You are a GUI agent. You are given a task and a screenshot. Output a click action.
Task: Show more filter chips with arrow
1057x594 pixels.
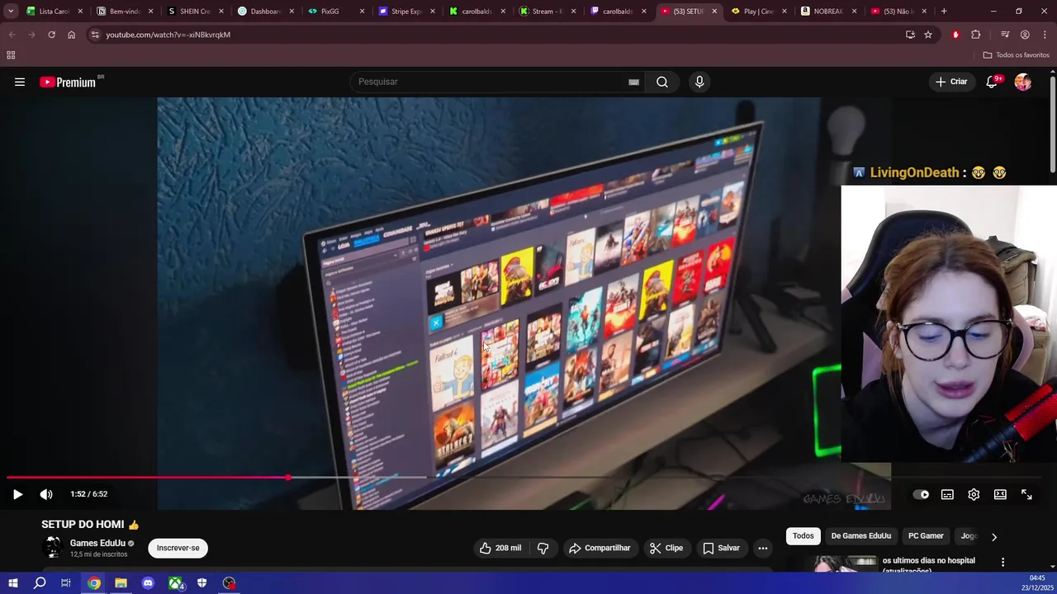994,537
